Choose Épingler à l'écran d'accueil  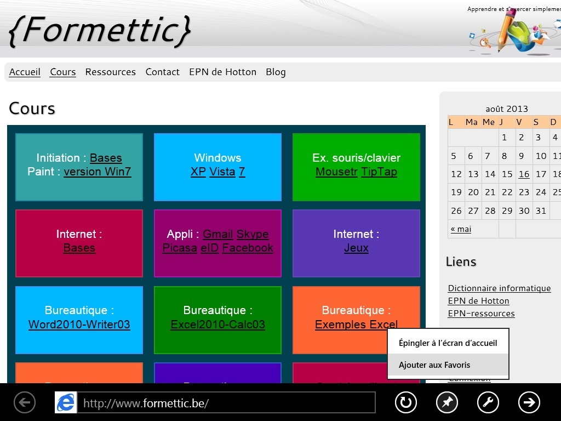point(448,343)
